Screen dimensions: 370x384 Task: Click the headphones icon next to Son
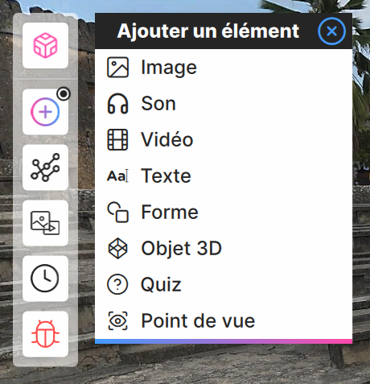[x=117, y=104]
